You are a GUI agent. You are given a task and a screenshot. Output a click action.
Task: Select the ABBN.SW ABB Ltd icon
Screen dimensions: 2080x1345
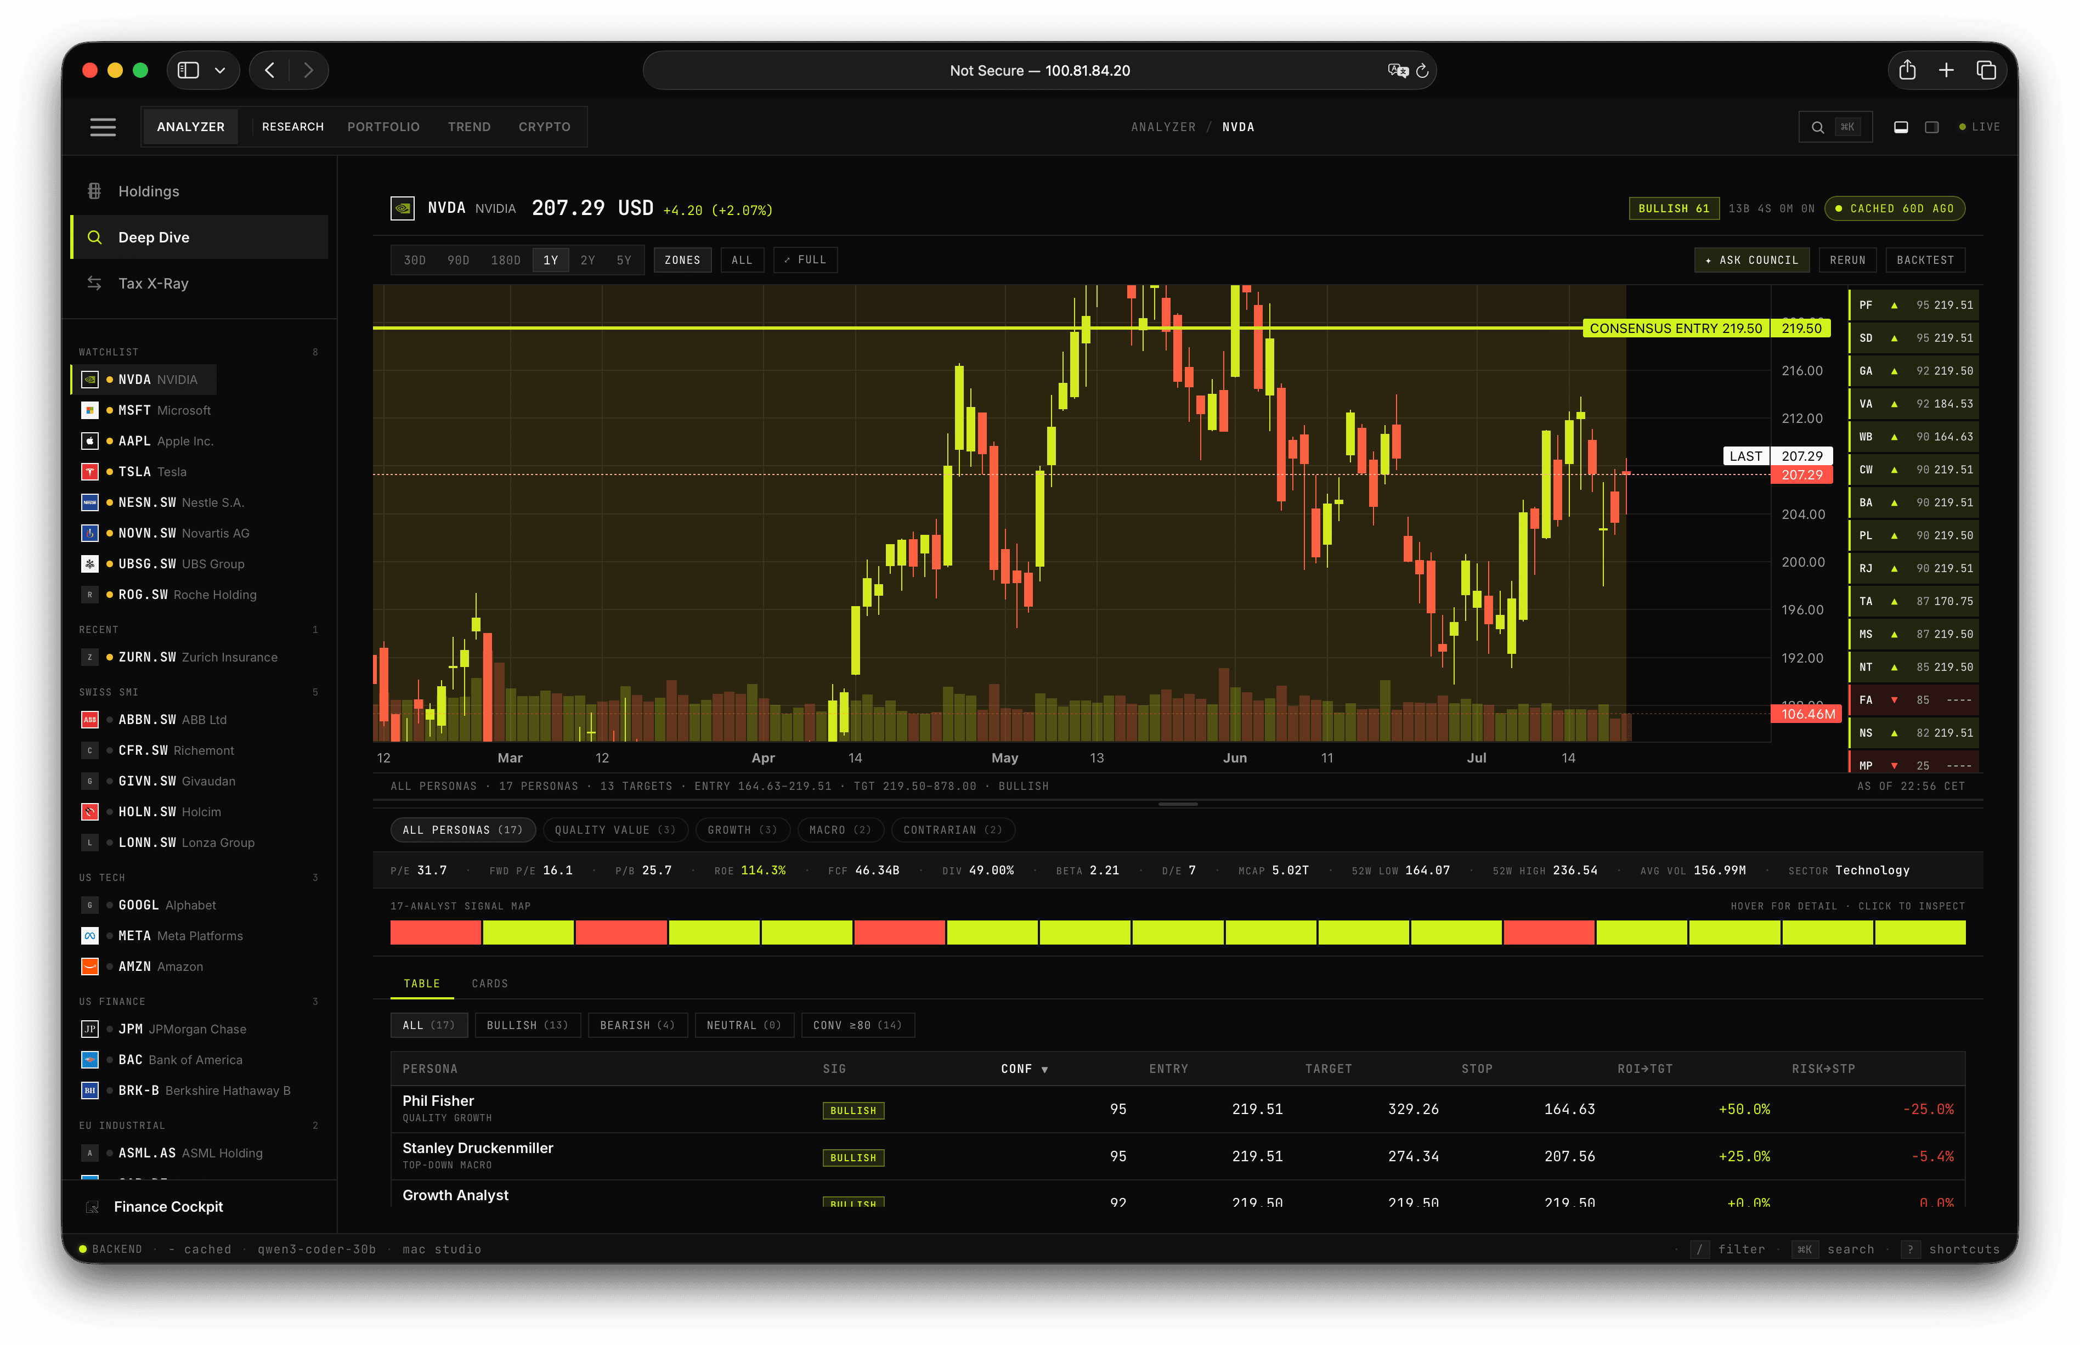pos(90,720)
